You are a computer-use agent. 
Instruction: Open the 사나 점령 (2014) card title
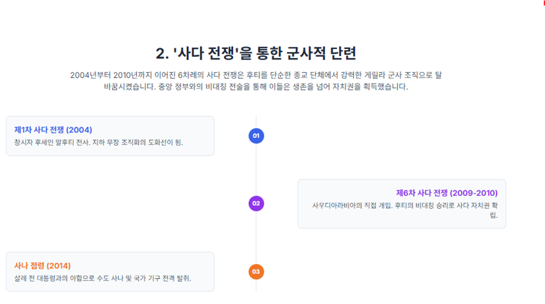point(42,266)
